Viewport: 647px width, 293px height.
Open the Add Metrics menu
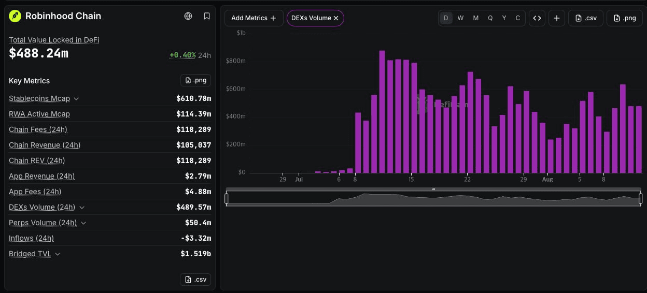254,18
